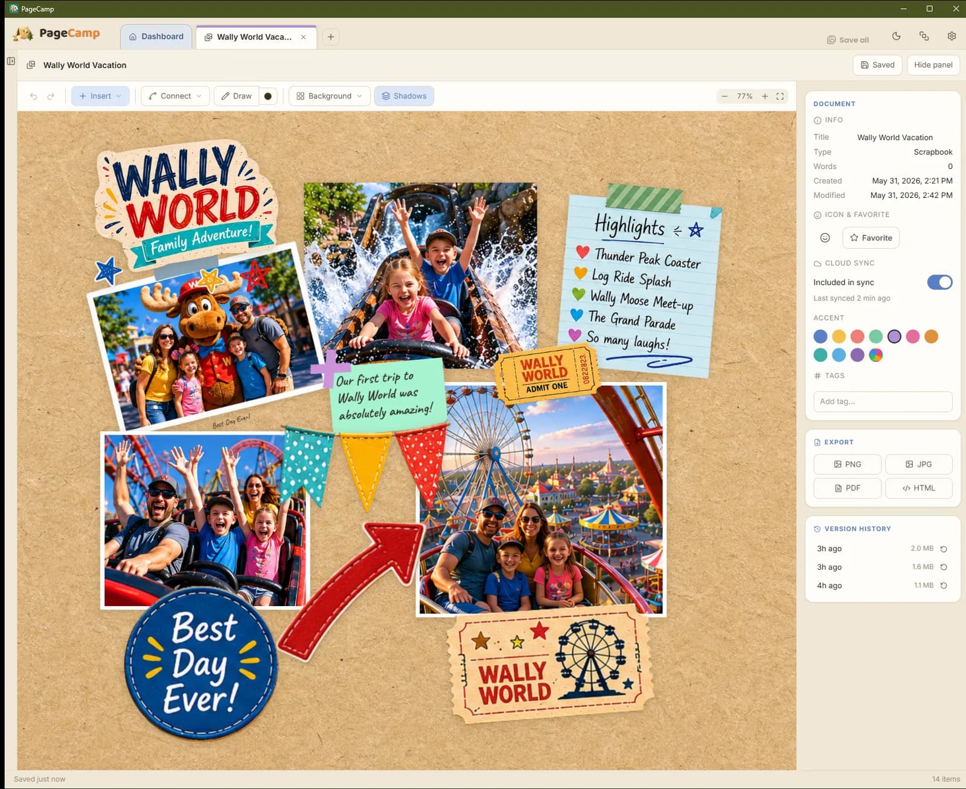This screenshot has height=789, width=966.
Task: Export as PNG
Action: click(847, 464)
